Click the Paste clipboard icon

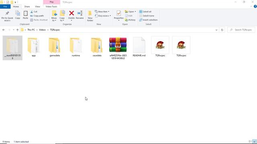point(25,15)
